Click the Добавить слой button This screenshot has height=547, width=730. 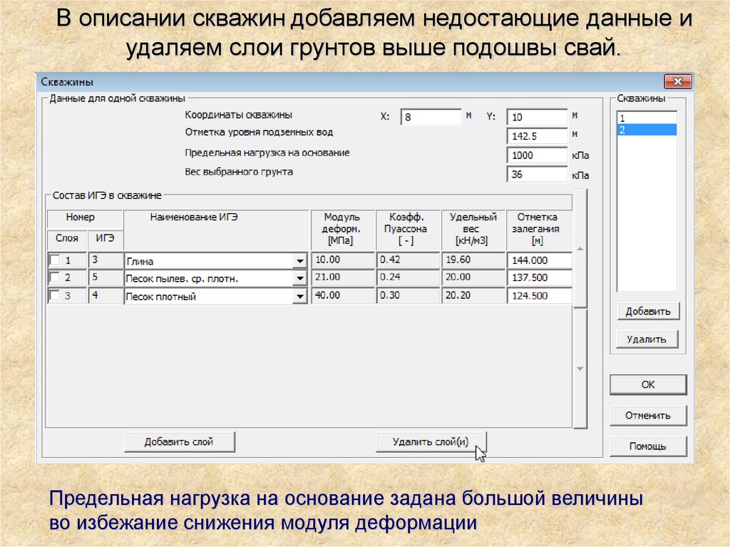pos(179,441)
